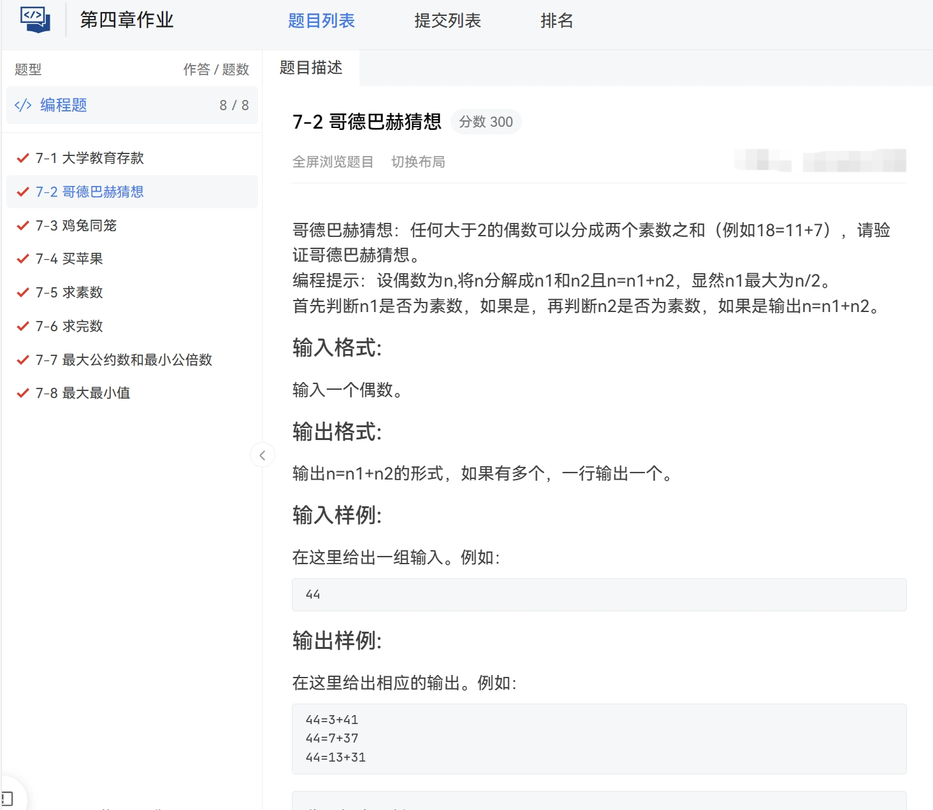Click the code brackets icon beside 编程题
The height and width of the screenshot is (810, 933).
(23, 105)
